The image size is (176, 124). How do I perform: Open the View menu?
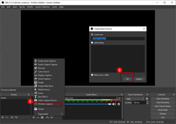15,7
